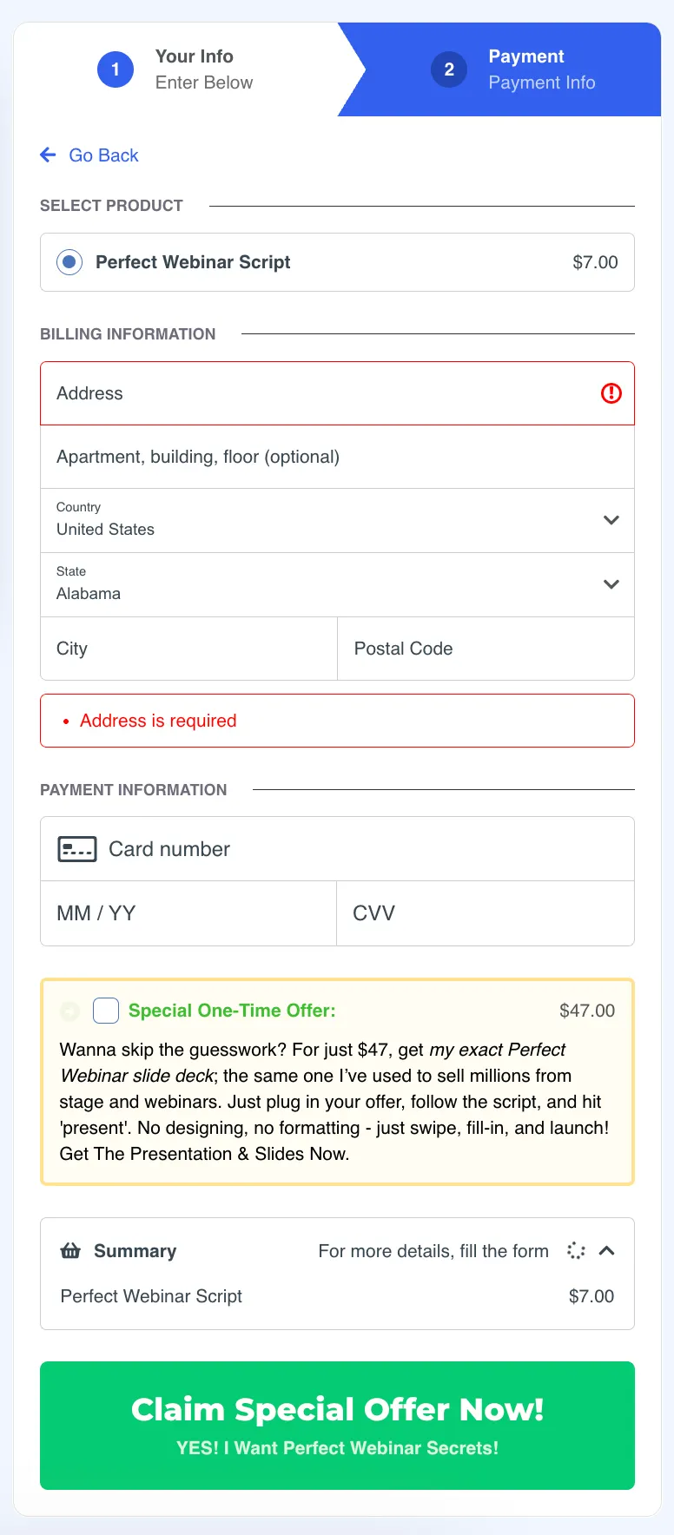Click the Summary shopping basket icon
This screenshot has width=674, height=1535.
pos(70,1250)
